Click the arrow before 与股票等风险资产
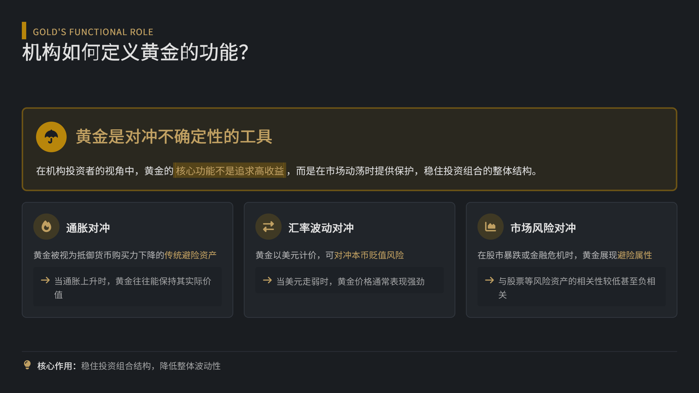This screenshot has width=699, height=393. (489, 280)
